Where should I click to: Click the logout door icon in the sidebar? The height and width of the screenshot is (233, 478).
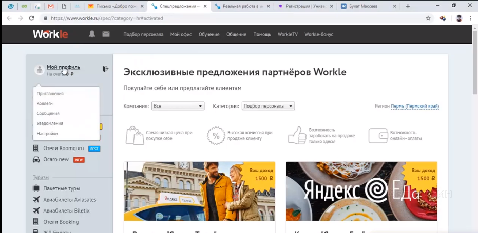pos(105,69)
